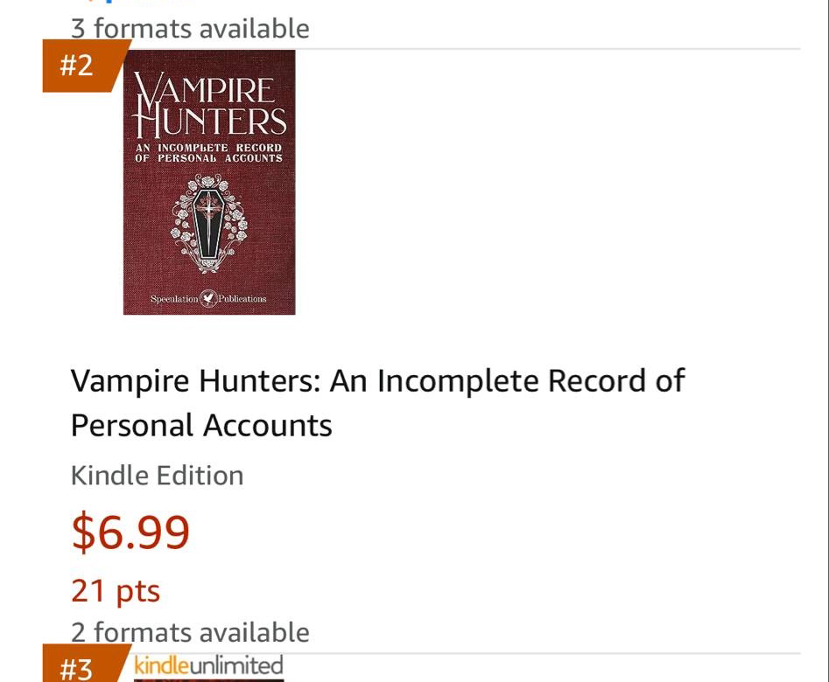Click the Speculation Publications emblem on cover
The width and height of the screenshot is (829, 682).
[208, 298]
